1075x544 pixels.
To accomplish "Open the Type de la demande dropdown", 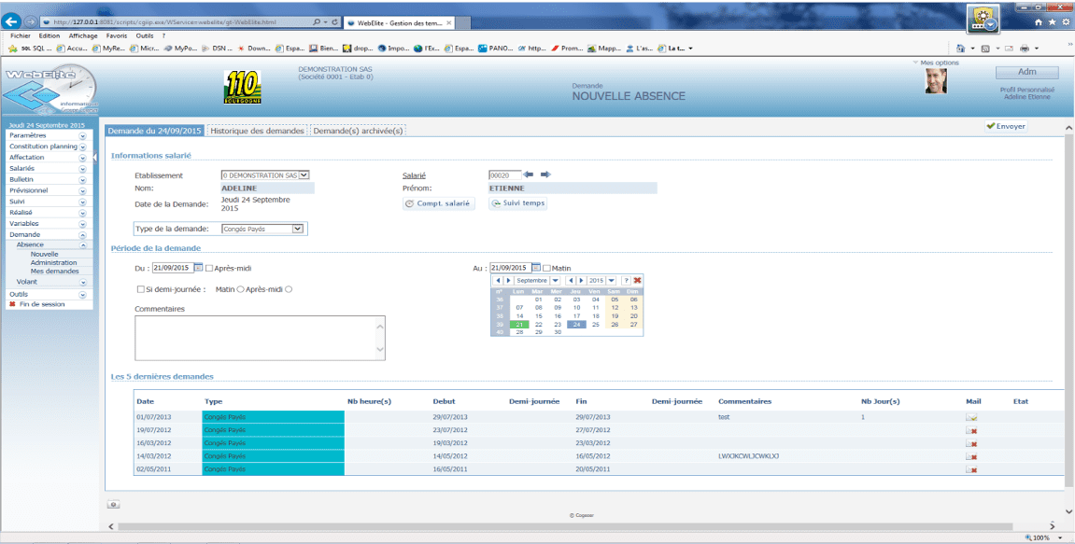I will [263, 229].
